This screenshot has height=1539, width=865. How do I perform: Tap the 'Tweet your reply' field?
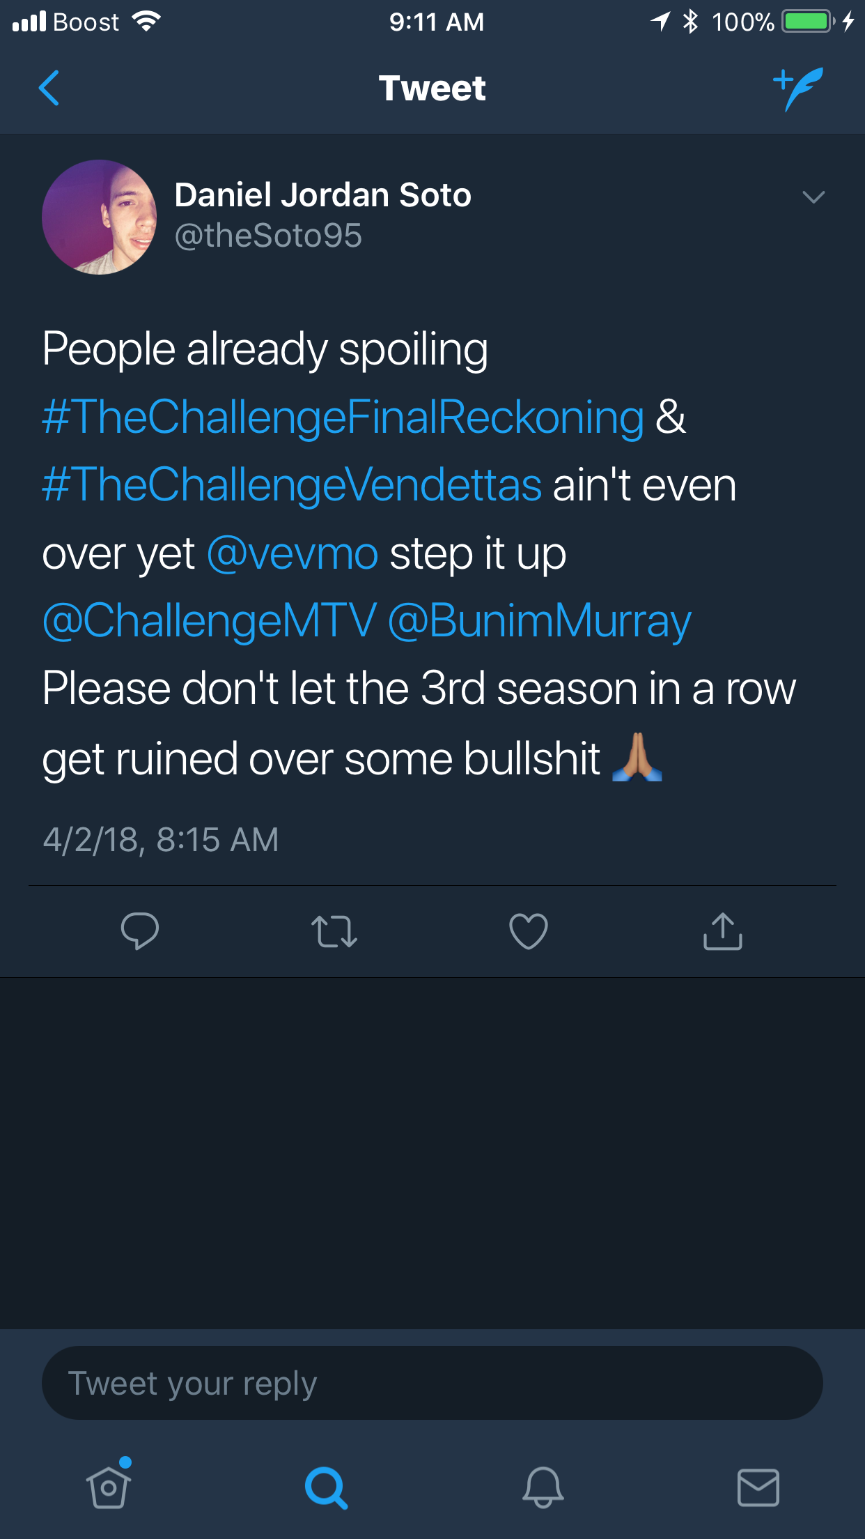pos(432,1383)
